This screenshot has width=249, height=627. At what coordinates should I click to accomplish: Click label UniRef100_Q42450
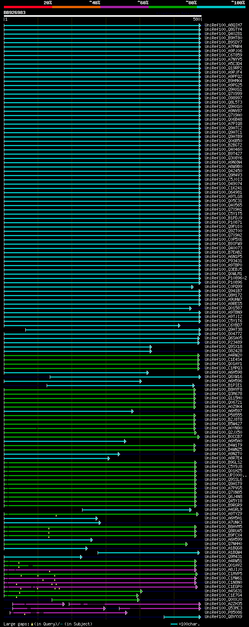(223, 171)
